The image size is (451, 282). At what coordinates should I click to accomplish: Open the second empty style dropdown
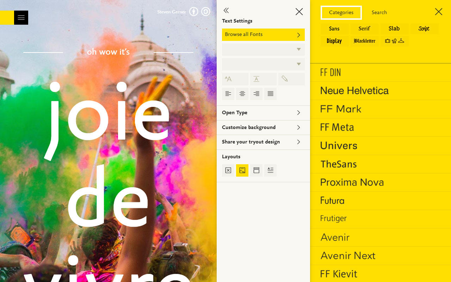pos(263,64)
